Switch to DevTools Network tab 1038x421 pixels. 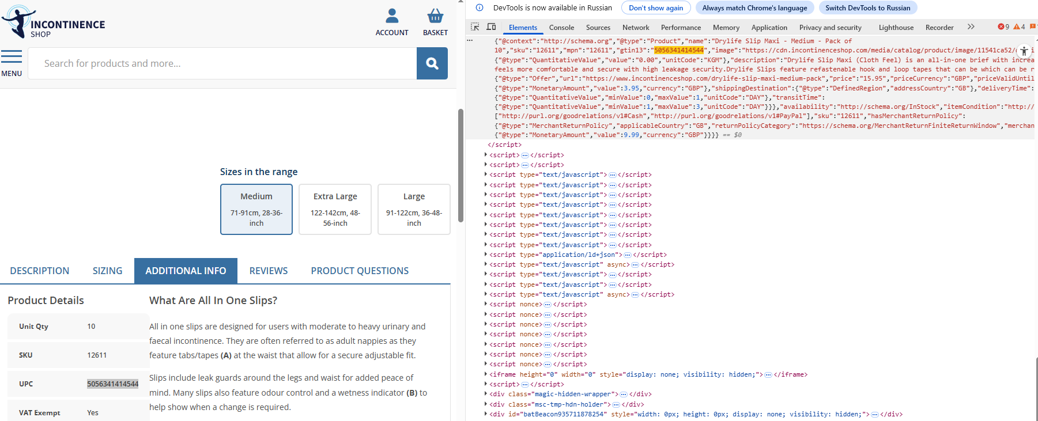click(636, 27)
